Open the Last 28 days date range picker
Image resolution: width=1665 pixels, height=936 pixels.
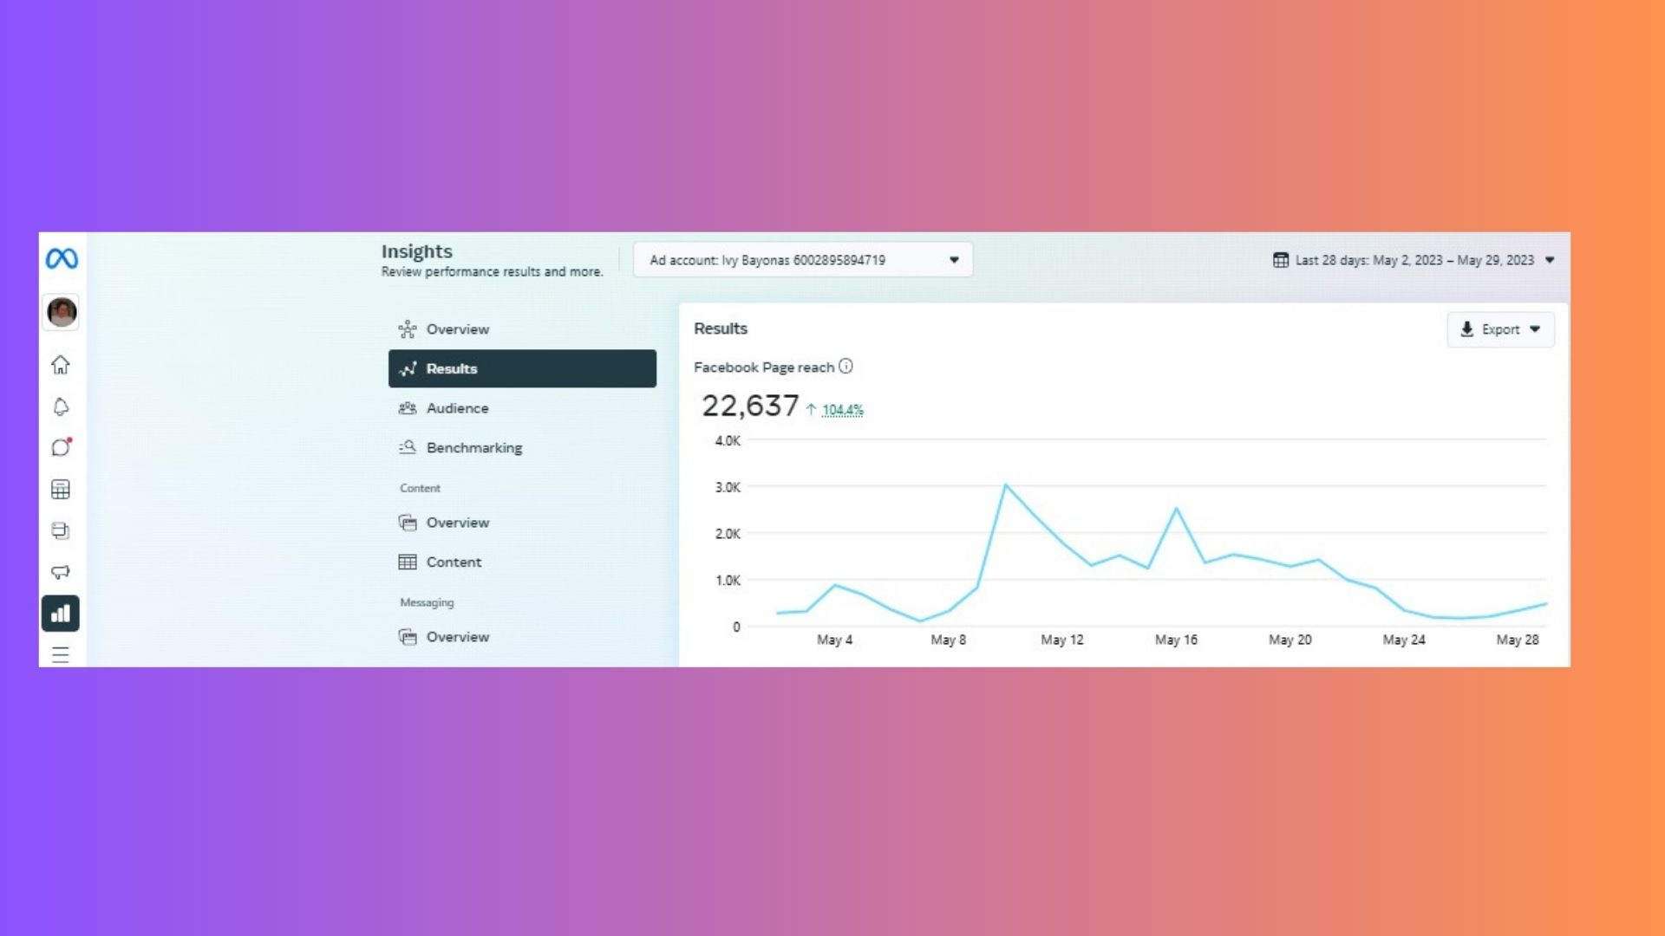pyautogui.click(x=1414, y=260)
